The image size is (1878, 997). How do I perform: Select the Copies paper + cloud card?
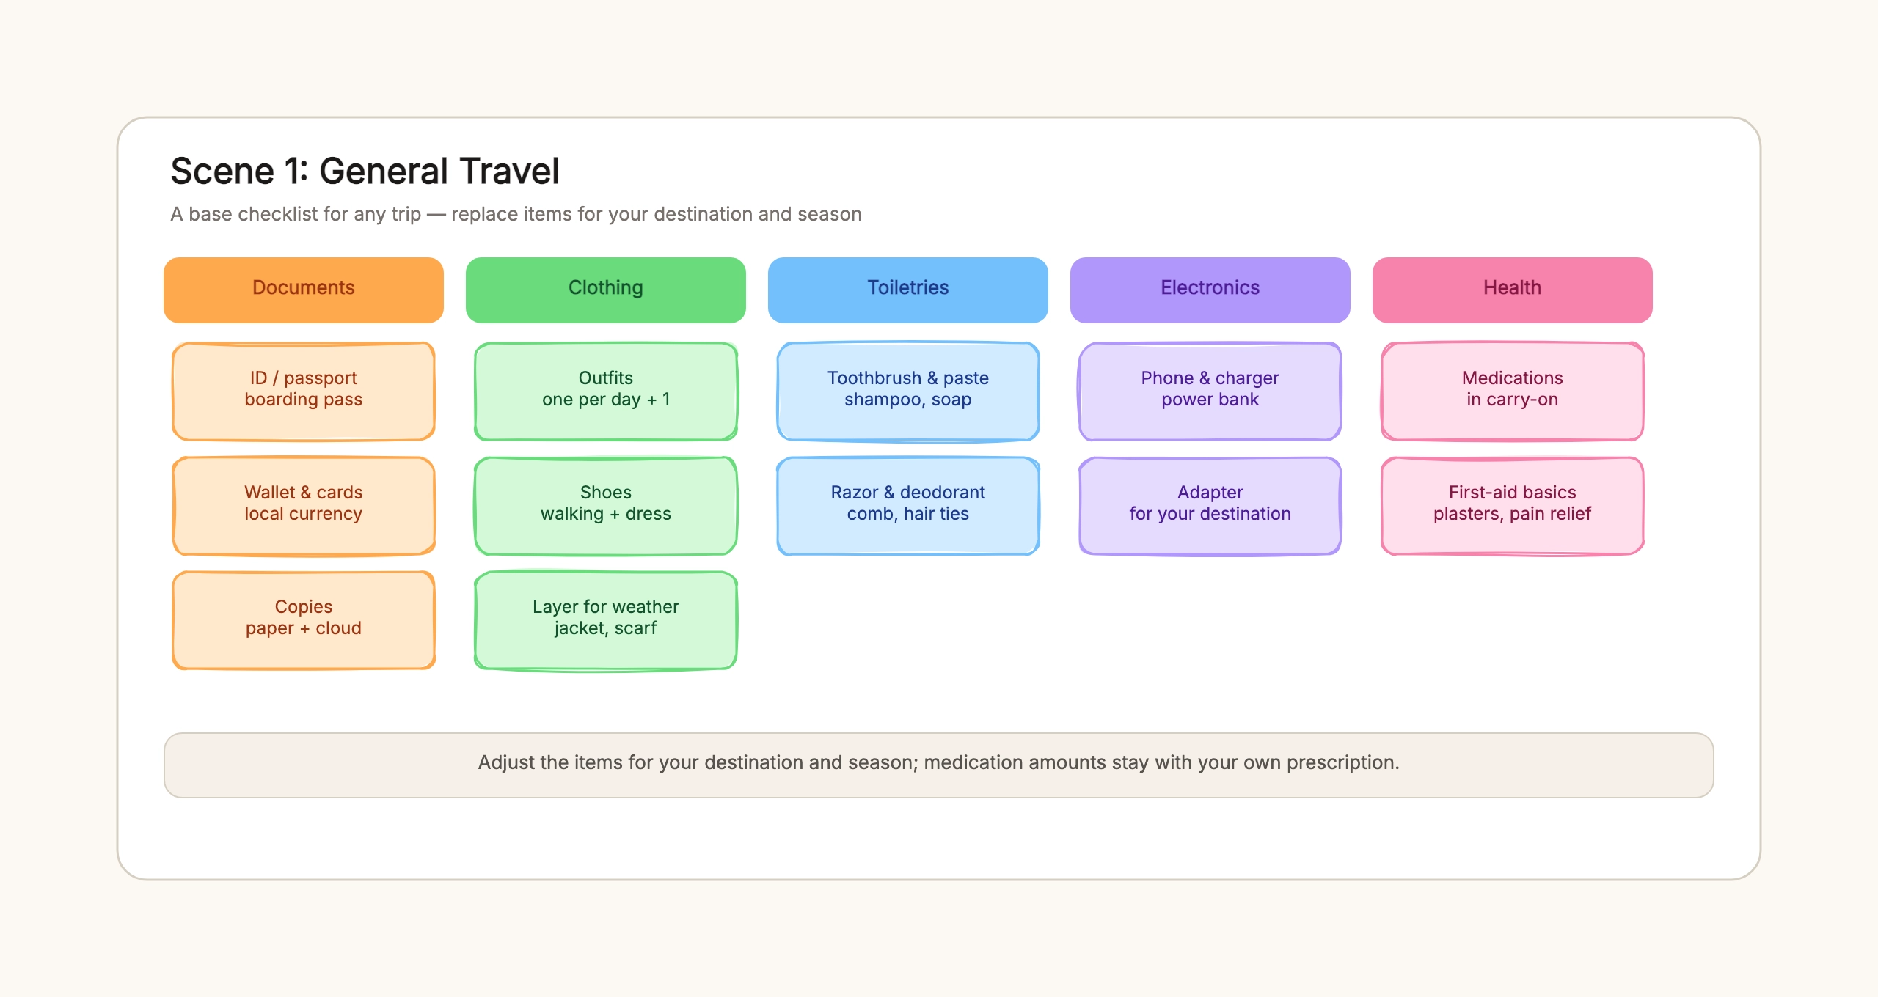click(304, 619)
